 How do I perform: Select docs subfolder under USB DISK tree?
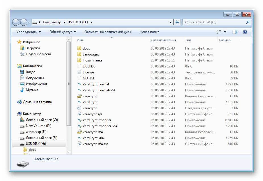(x=32, y=150)
